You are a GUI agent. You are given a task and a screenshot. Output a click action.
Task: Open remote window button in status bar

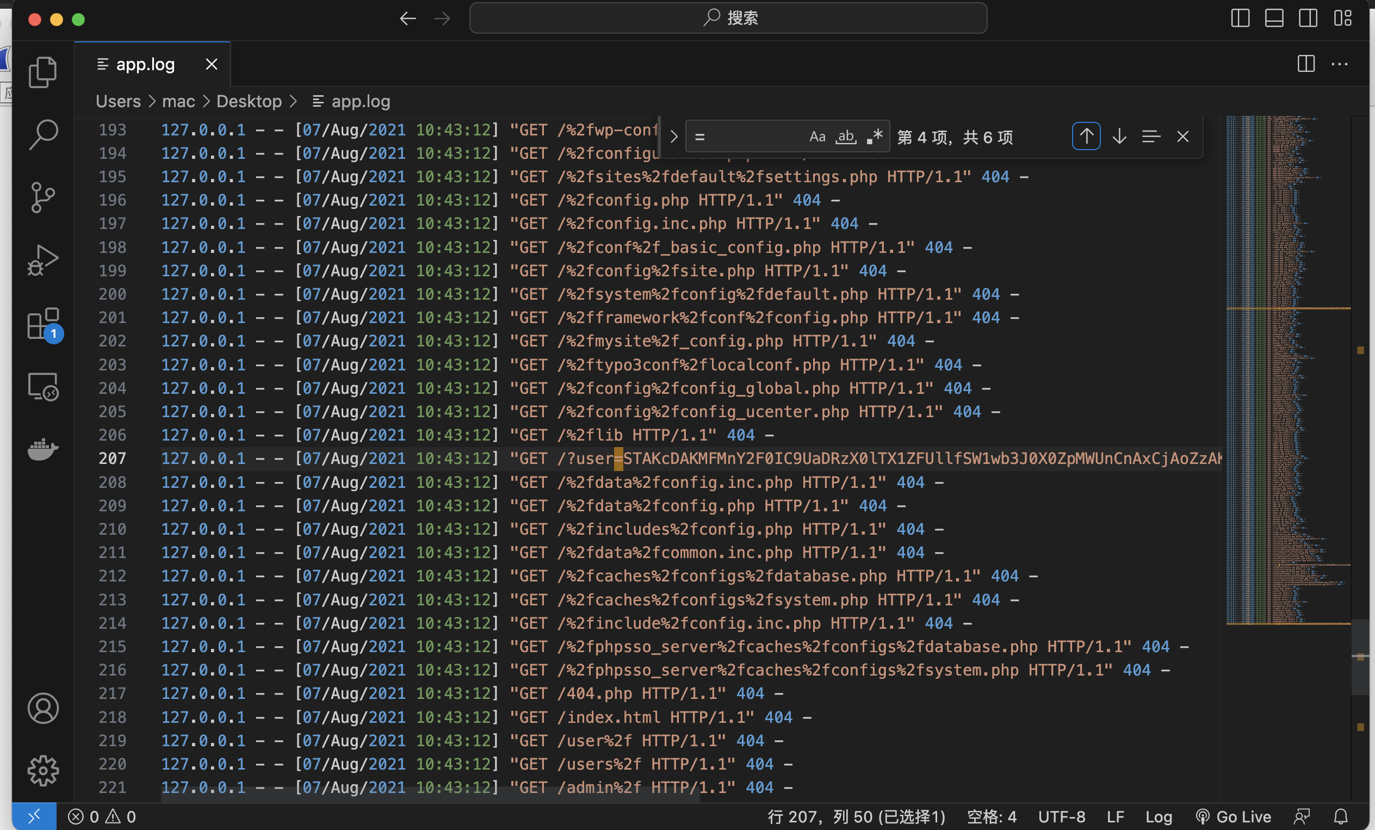[34, 816]
